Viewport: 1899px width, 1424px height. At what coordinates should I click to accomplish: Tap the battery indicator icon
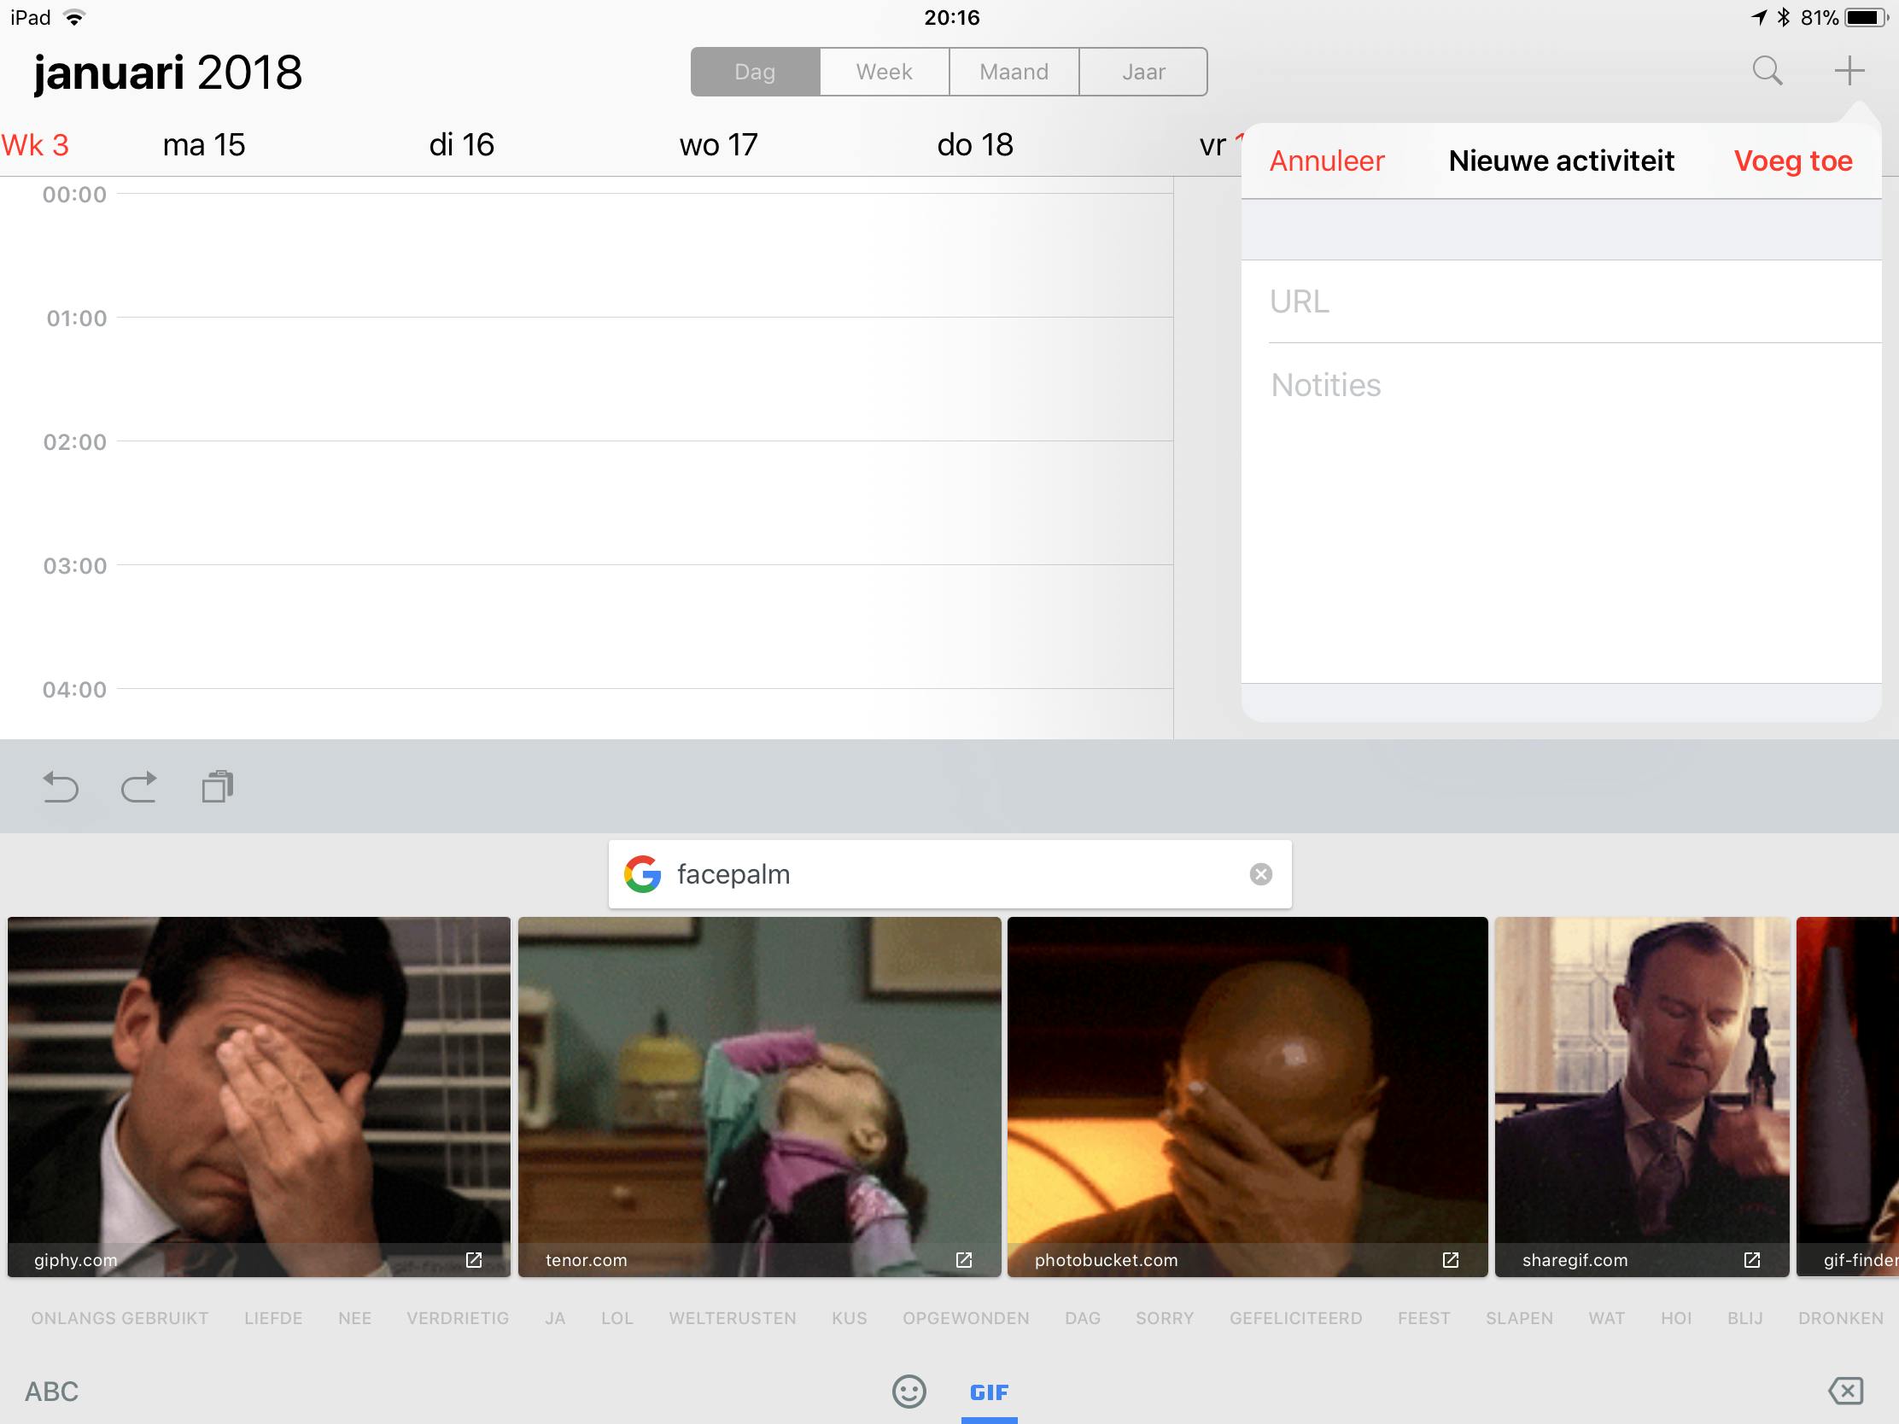pyautogui.click(x=1867, y=17)
